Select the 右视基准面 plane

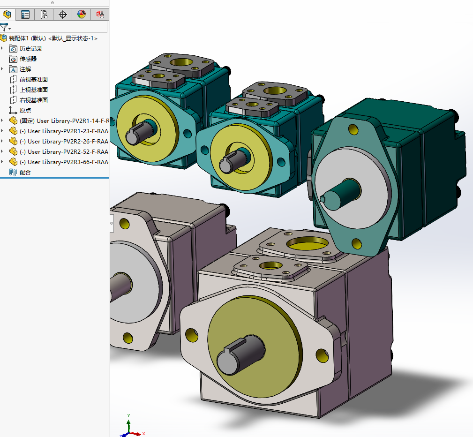pos(34,100)
